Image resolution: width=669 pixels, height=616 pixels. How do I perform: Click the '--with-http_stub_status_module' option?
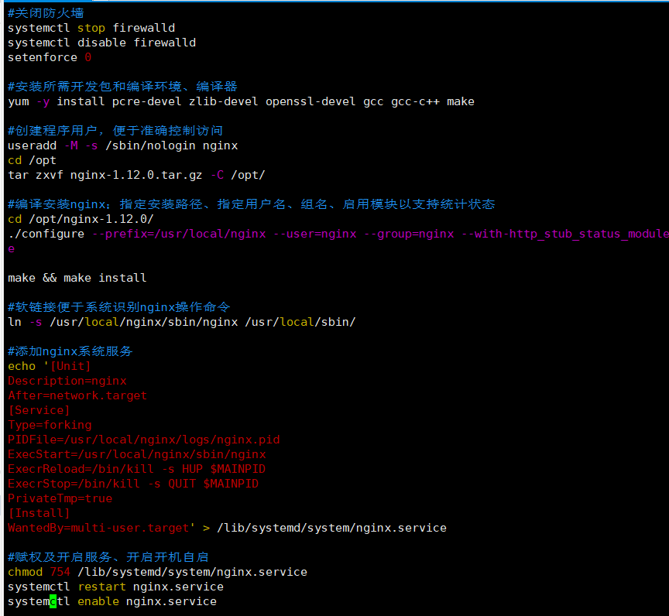pyautogui.click(x=565, y=234)
